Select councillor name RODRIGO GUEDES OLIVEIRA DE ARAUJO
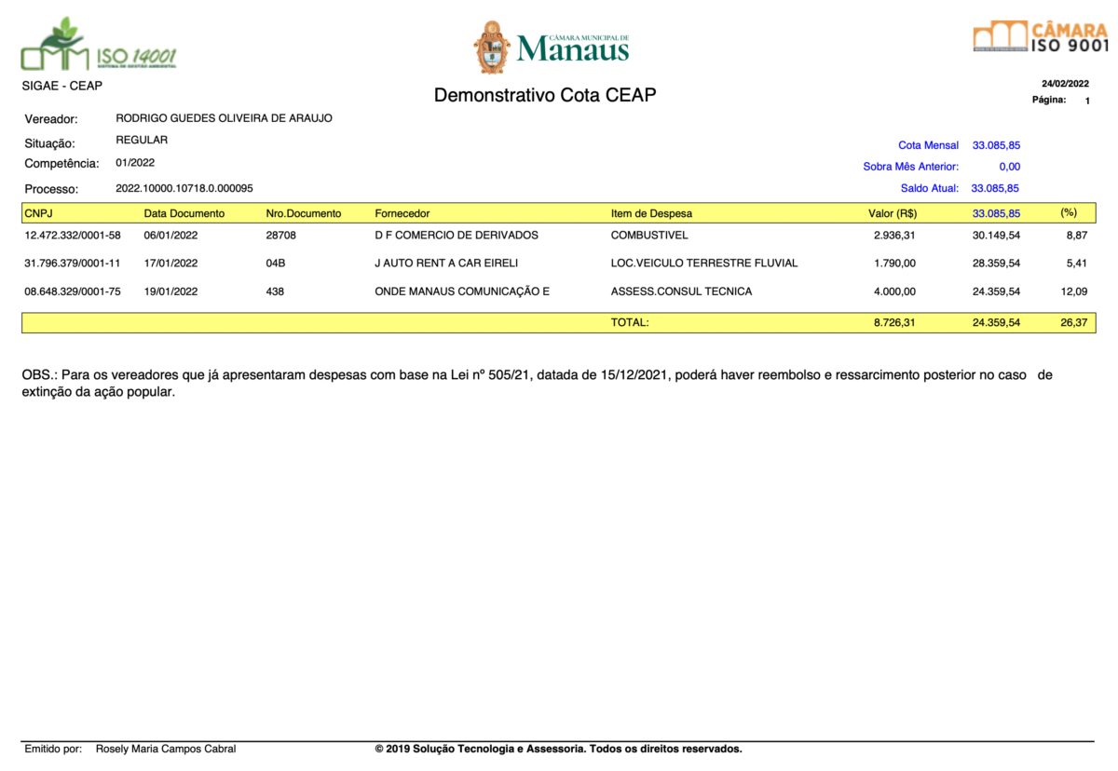Viewport: 1118px width, 771px height. [224, 118]
